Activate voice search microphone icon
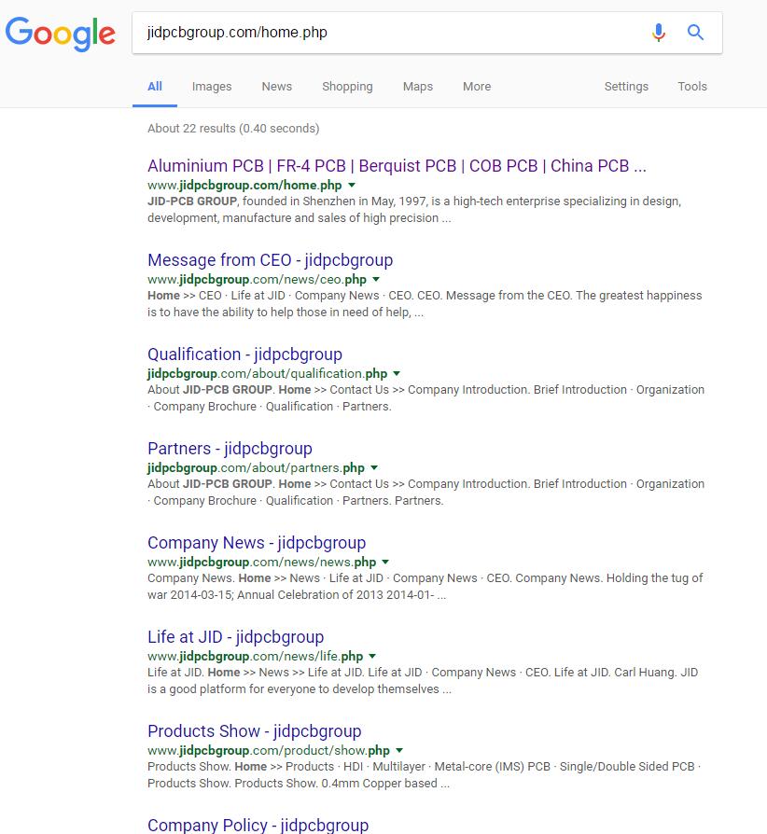This screenshot has height=834, width=767. (x=659, y=33)
